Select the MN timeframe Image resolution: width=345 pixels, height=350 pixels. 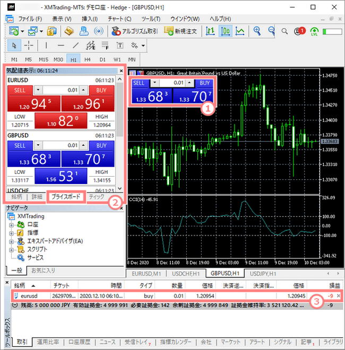[132, 59]
